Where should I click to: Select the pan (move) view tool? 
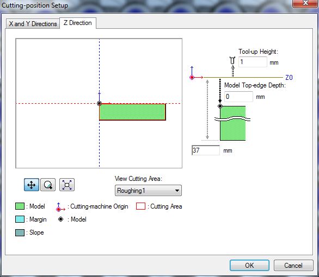[32, 185]
